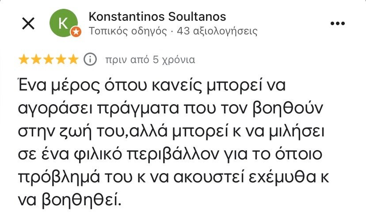The height and width of the screenshot is (215, 366).
Task: Open the Konstantinos Soultanos profile name
Action: pyautogui.click(x=157, y=17)
